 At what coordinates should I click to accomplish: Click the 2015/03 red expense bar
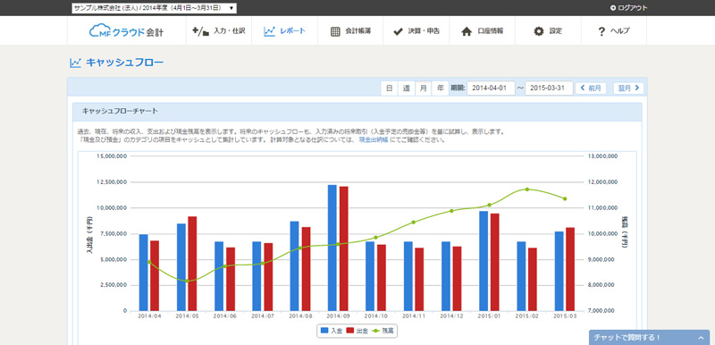570,269
